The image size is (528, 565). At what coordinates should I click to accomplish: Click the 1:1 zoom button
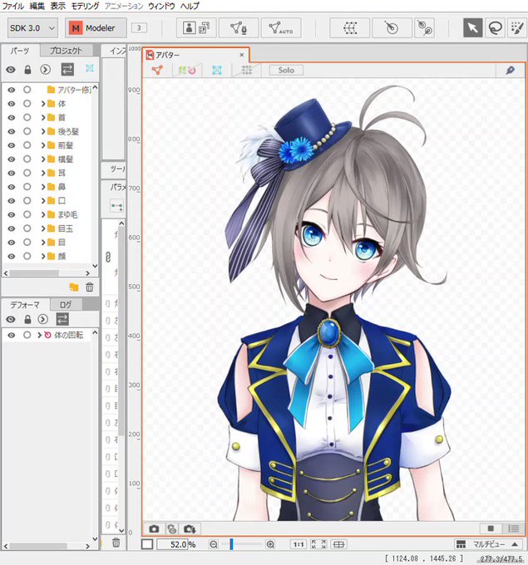point(299,544)
